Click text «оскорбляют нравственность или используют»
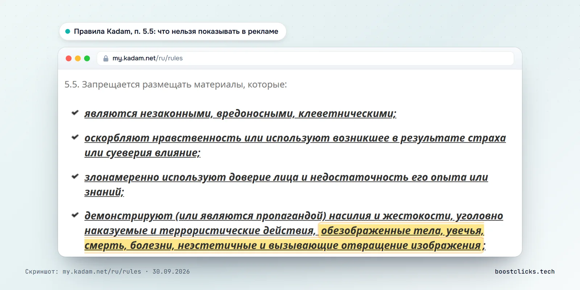580x290 pixels. coord(207,138)
